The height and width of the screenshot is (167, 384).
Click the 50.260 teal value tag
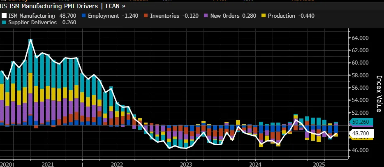(x=361, y=122)
